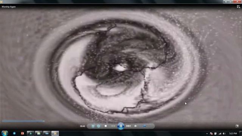This screenshot has height=136, width=242.
Task: Restore down the media player window
Action: point(230,2)
